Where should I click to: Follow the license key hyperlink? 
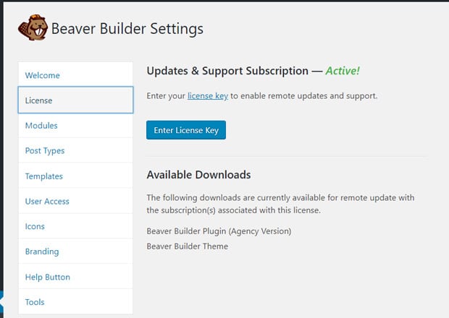click(x=208, y=96)
